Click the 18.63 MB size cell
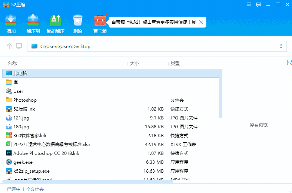The height and width of the screenshot is (193, 292). click(x=154, y=171)
